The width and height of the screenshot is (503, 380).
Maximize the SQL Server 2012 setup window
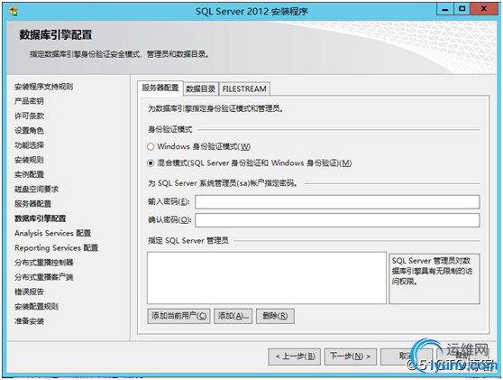pos(462,9)
